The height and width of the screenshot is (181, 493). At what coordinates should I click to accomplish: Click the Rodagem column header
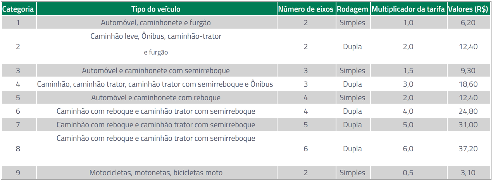pos(352,9)
